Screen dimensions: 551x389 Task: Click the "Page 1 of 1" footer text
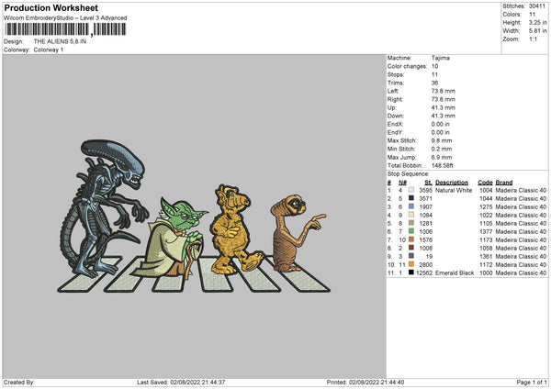[x=532, y=383]
